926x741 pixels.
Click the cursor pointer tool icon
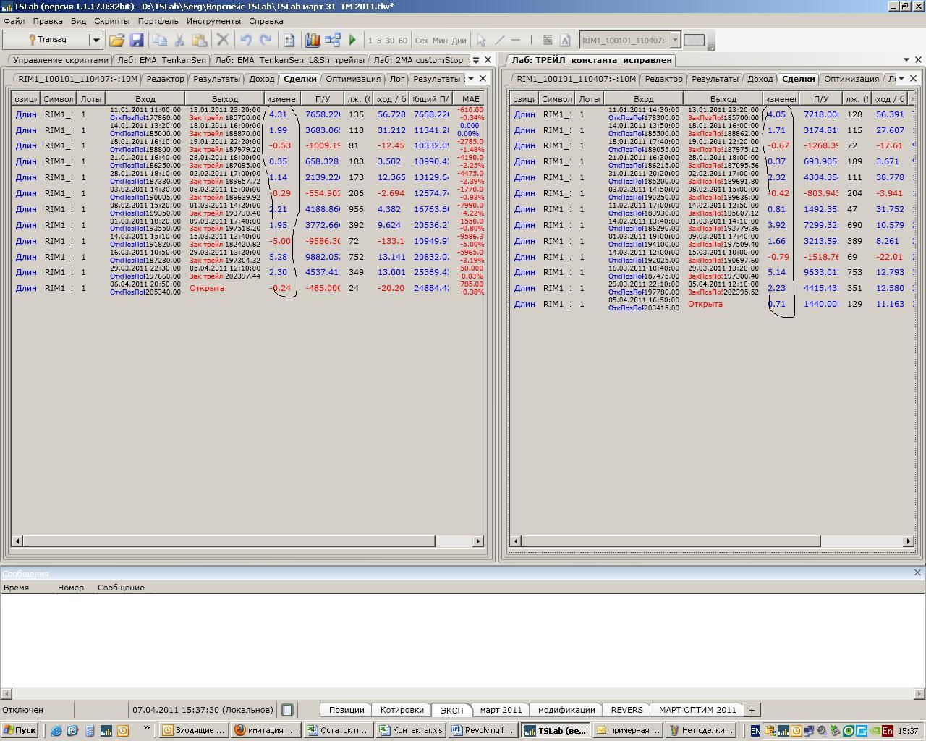(x=481, y=41)
